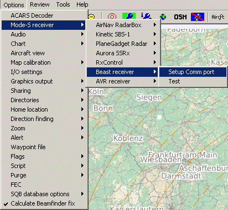Open the Purge submenu
Screen dimensions: 228x210
tap(44, 175)
